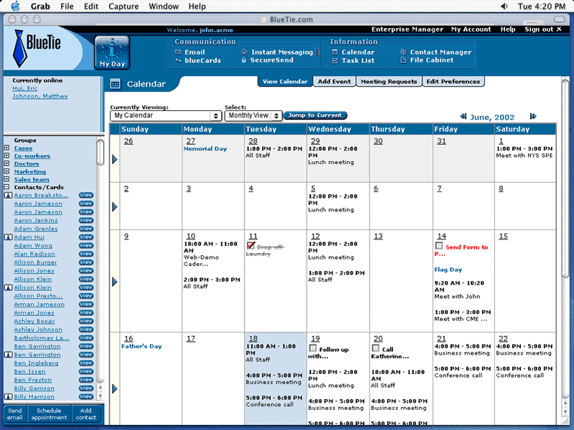The height and width of the screenshot is (430, 574).
Task: Click the Schedule appointment button
Action: click(49, 414)
